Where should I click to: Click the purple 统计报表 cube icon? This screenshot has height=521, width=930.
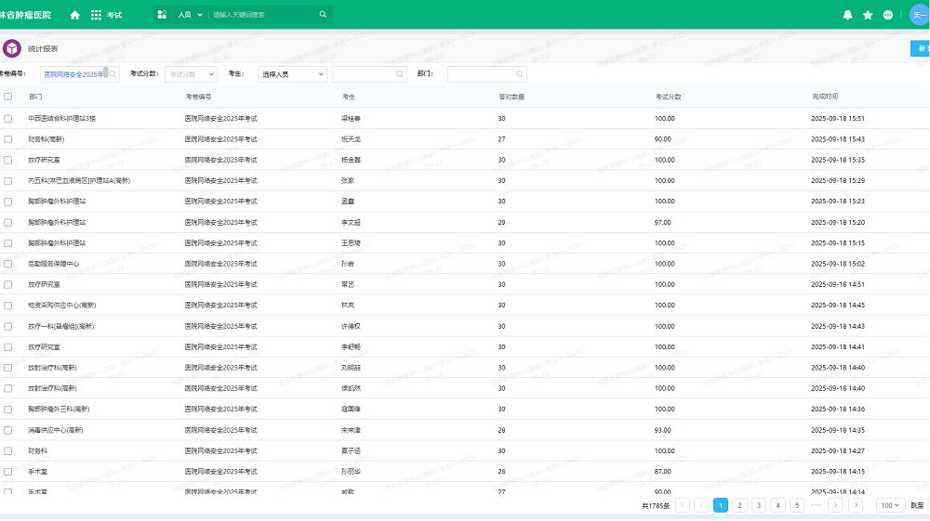(13, 48)
